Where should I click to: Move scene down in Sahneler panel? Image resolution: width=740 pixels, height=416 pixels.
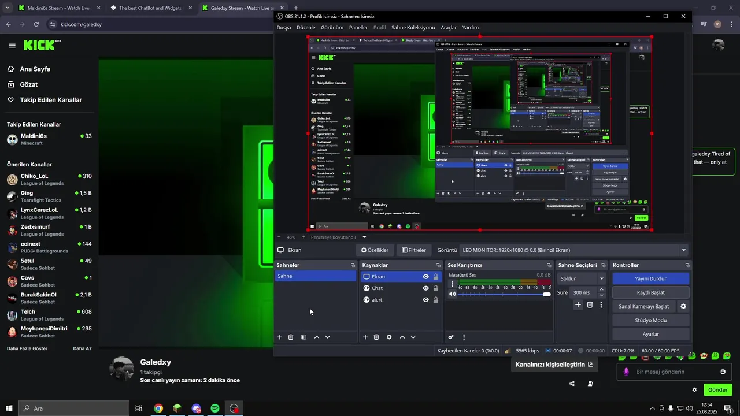click(328, 337)
